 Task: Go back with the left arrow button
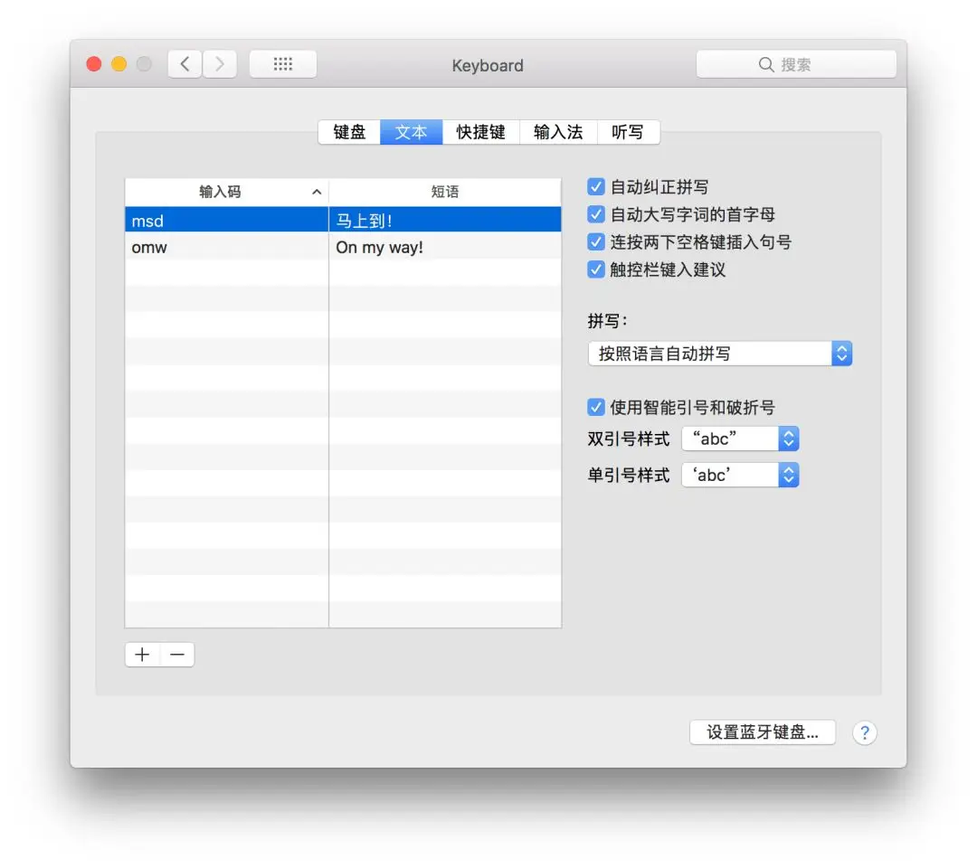pyautogui.click(x=185, y=64)
